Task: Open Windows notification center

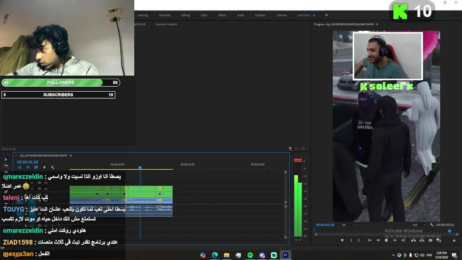Action: pyautogui.click(x=454, y=255)
